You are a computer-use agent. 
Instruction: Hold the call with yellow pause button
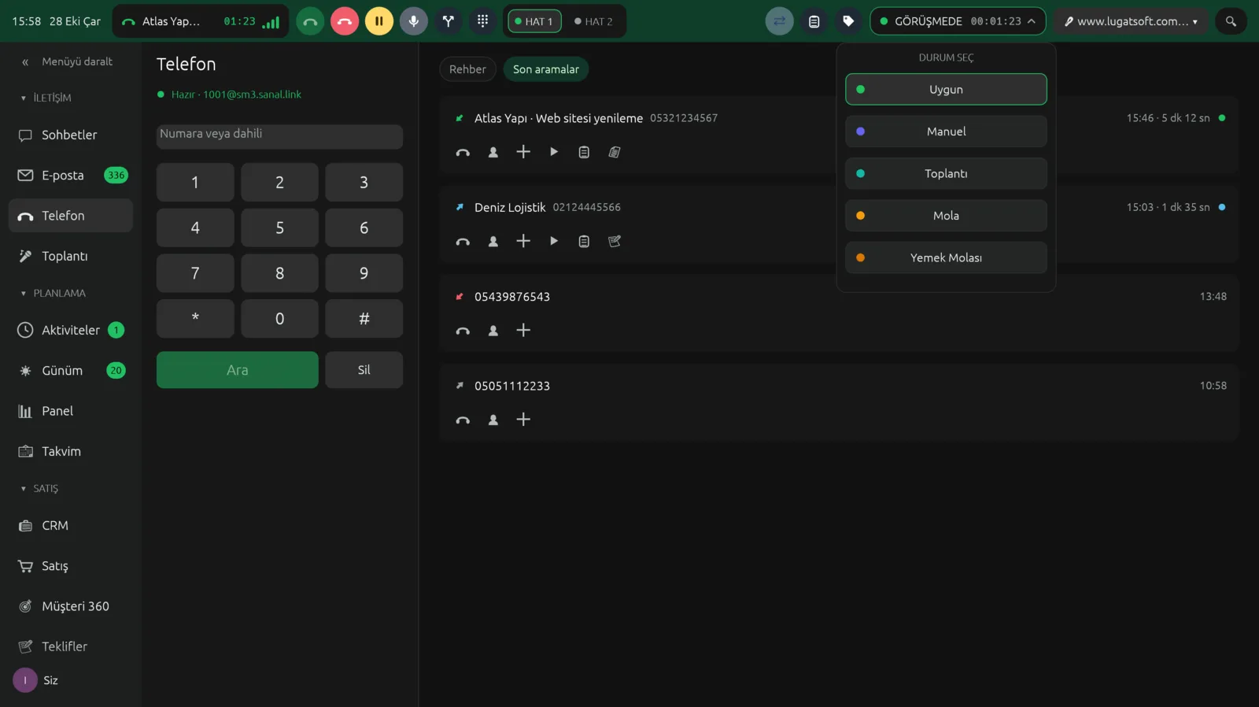tap(378, 21)
